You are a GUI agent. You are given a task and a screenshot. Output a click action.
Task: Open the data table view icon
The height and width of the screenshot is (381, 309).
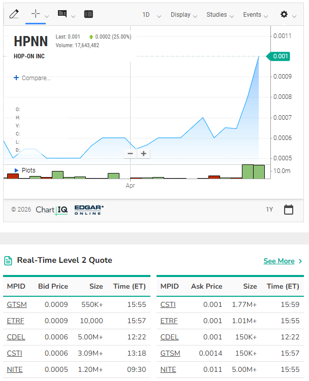coord(88,14)
